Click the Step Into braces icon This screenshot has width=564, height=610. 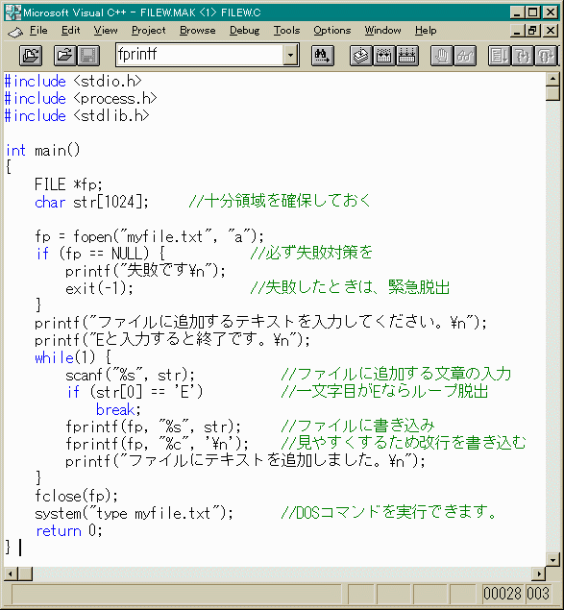point(523,56)
